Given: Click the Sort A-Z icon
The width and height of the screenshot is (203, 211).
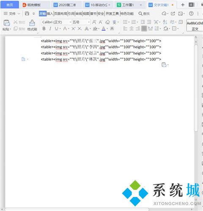Looking at the screenshot, I should 165,22.
